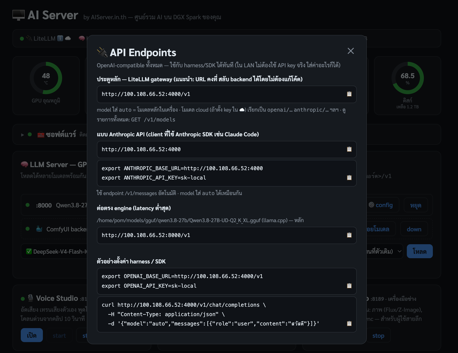Click the plug icon beside API Endpoints title
Screen dimensions: 458x353
coord(102,52)
